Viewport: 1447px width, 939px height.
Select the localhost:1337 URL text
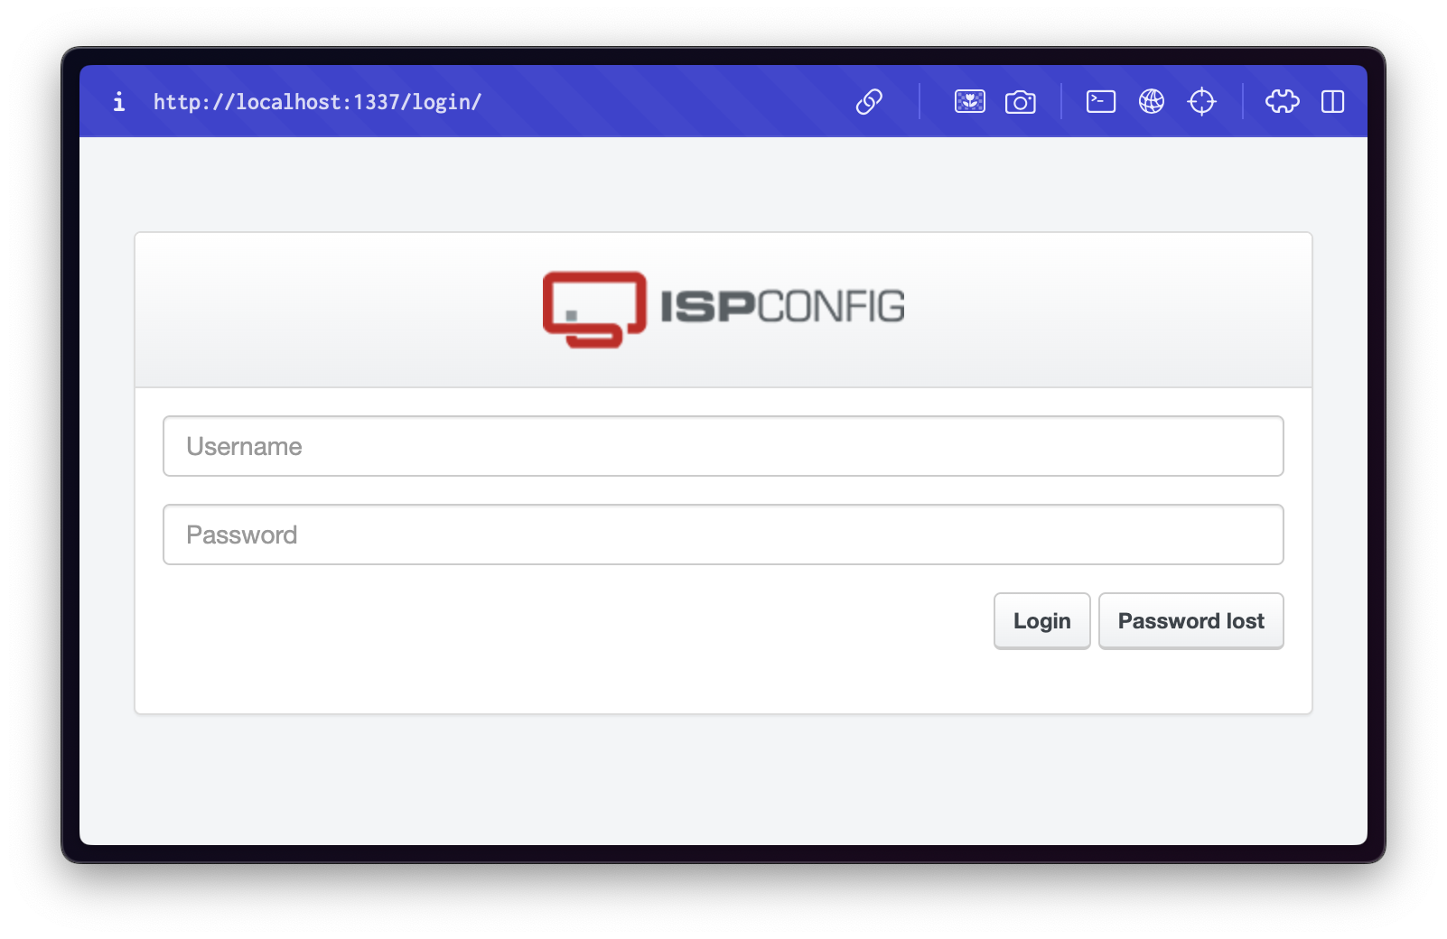pyautogui.click(x=318, y=102)
